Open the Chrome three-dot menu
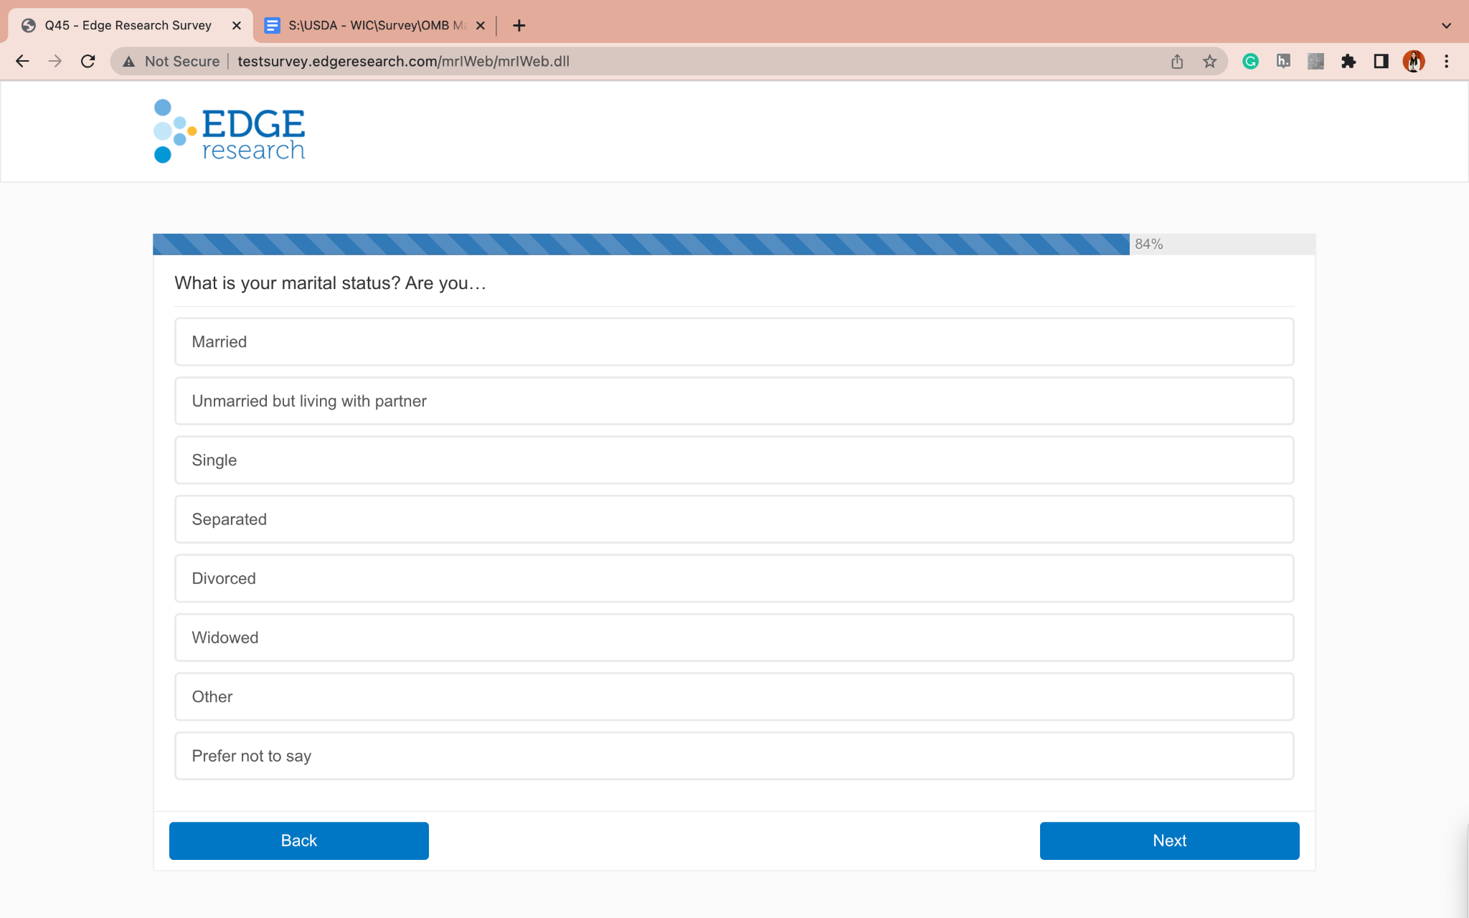Viewport: 1469px width, 918px height. pos(1446,61)
